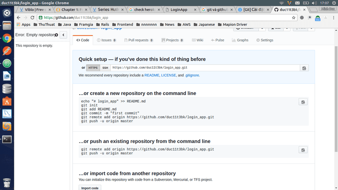
Task: Click the Import code button
Action: (x=90, y=188)
